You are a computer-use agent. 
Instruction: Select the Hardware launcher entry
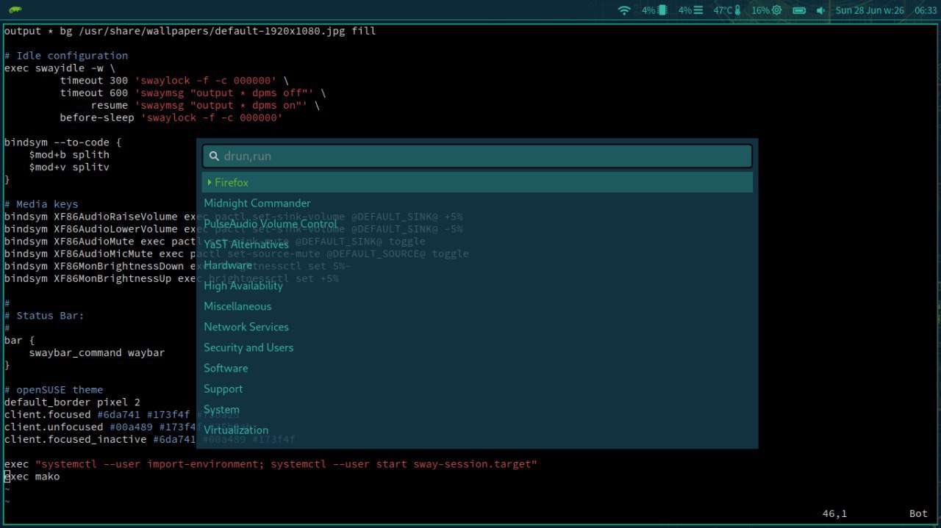(477, 264)
